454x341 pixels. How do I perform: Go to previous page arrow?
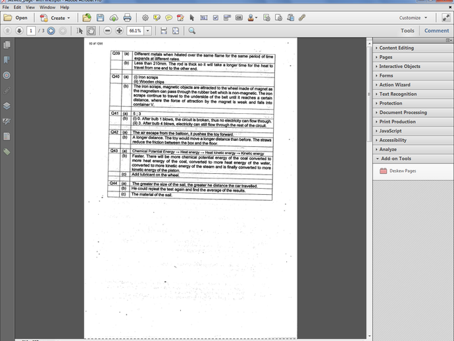pos(7,31)
